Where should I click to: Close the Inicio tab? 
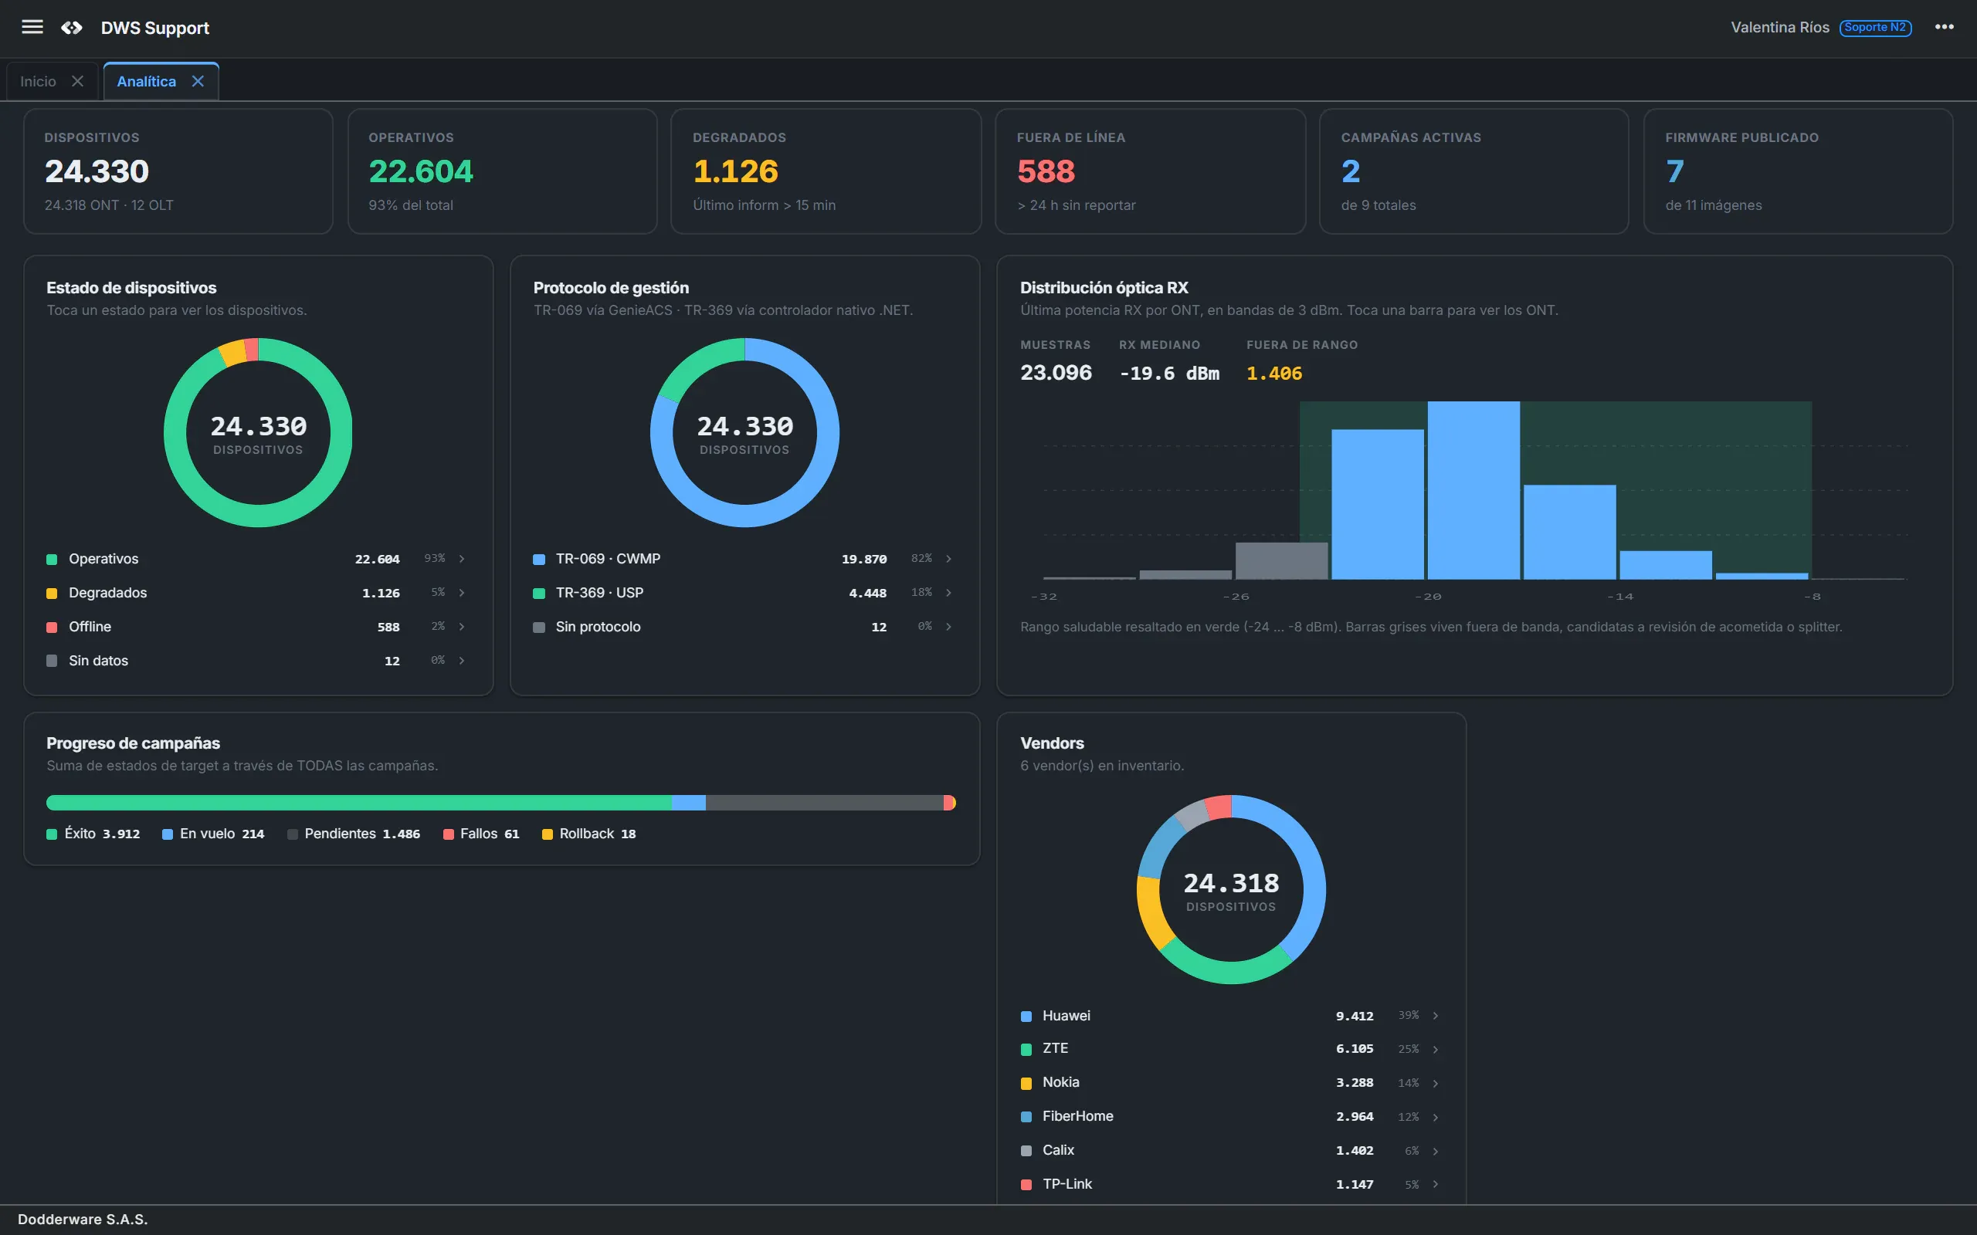click(77, 81)
